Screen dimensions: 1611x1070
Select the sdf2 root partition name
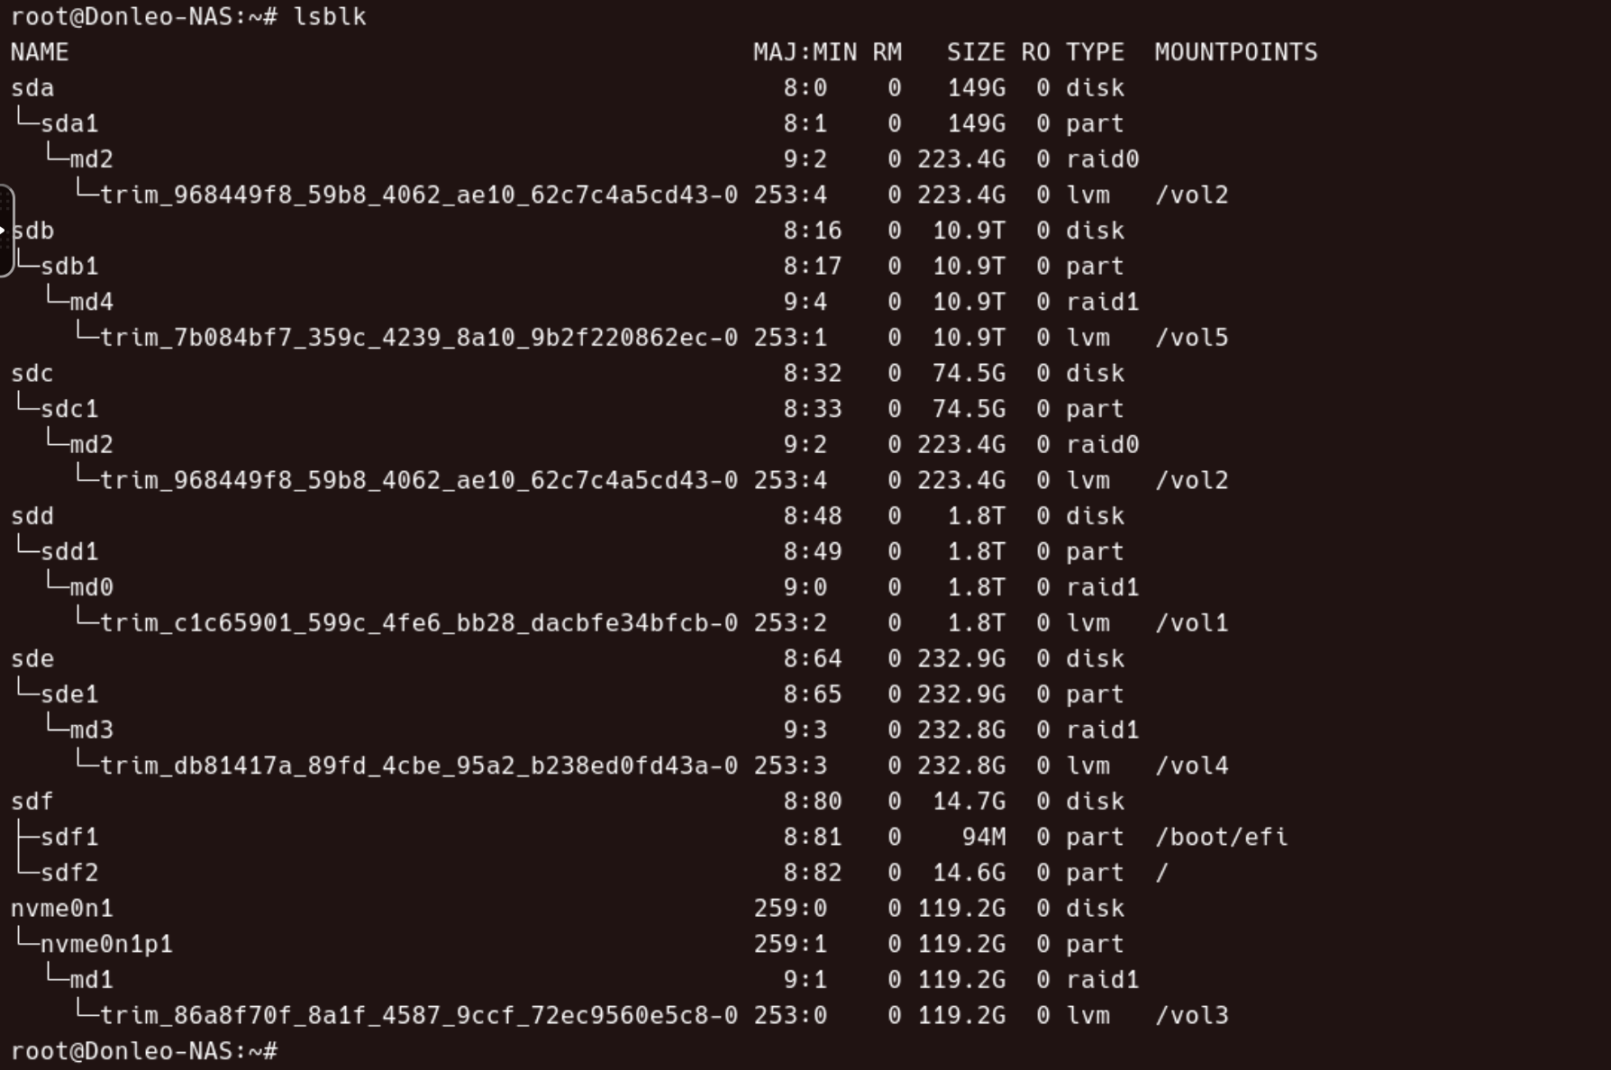point(69,873)
